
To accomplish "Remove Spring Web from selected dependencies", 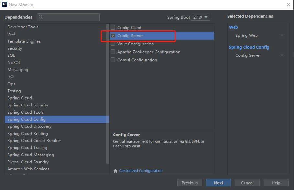I will (282, 35).
